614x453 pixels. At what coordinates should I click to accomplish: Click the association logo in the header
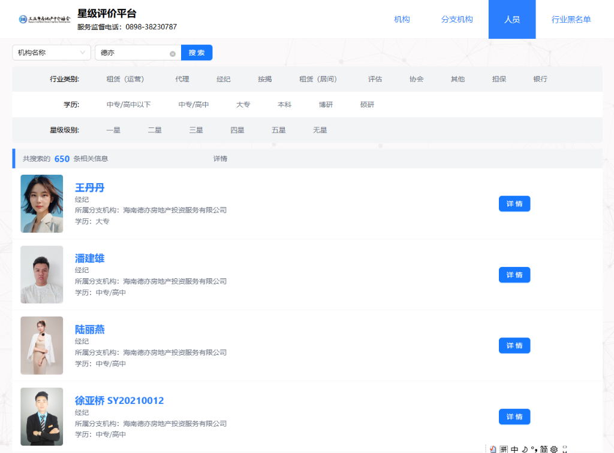44,19
